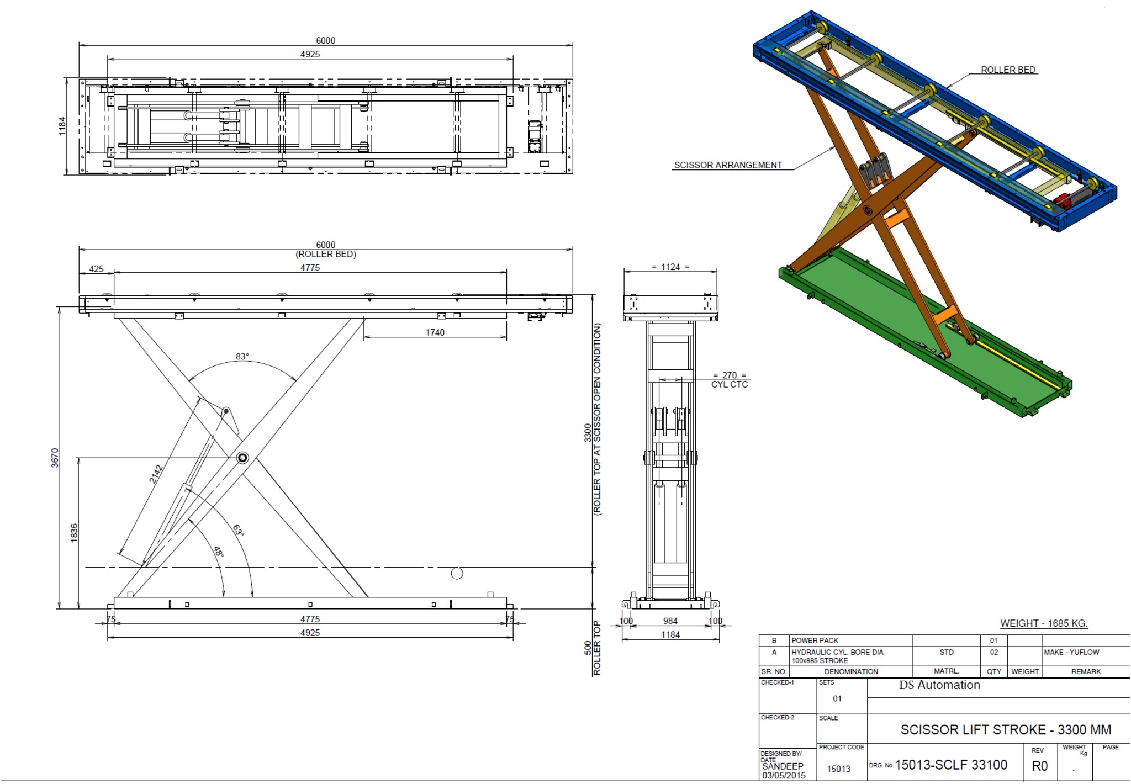The image size is (1131, 784).
Task: Click the SCISSOR LIFT STROKE - 3300 MM title
Action: coord(1006,730)
